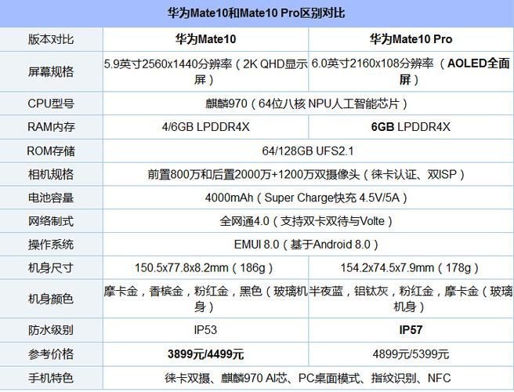
Task: Click the 4899元/5399元 price cell
Action: tap(411, 354)
